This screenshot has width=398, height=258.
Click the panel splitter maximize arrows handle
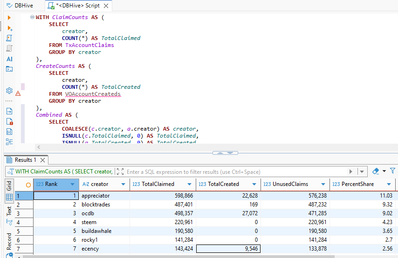point(225,153)
